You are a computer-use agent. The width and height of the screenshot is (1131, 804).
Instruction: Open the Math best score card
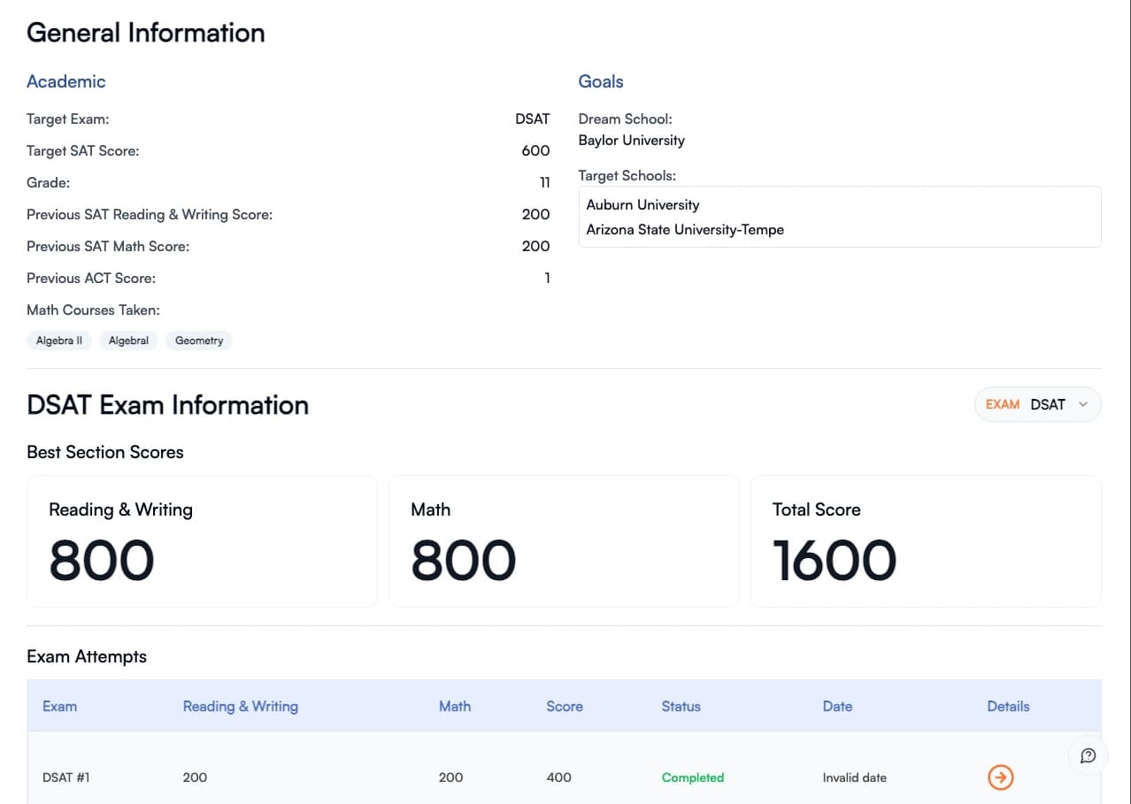pos(563,541)
